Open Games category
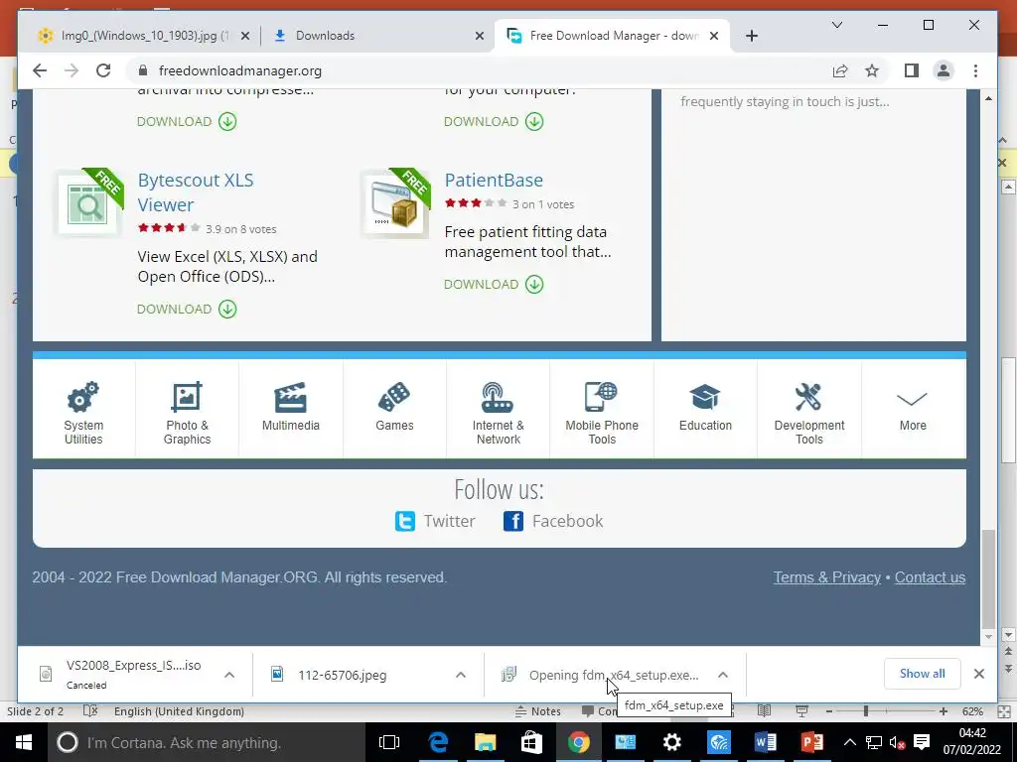 point(394,408)
